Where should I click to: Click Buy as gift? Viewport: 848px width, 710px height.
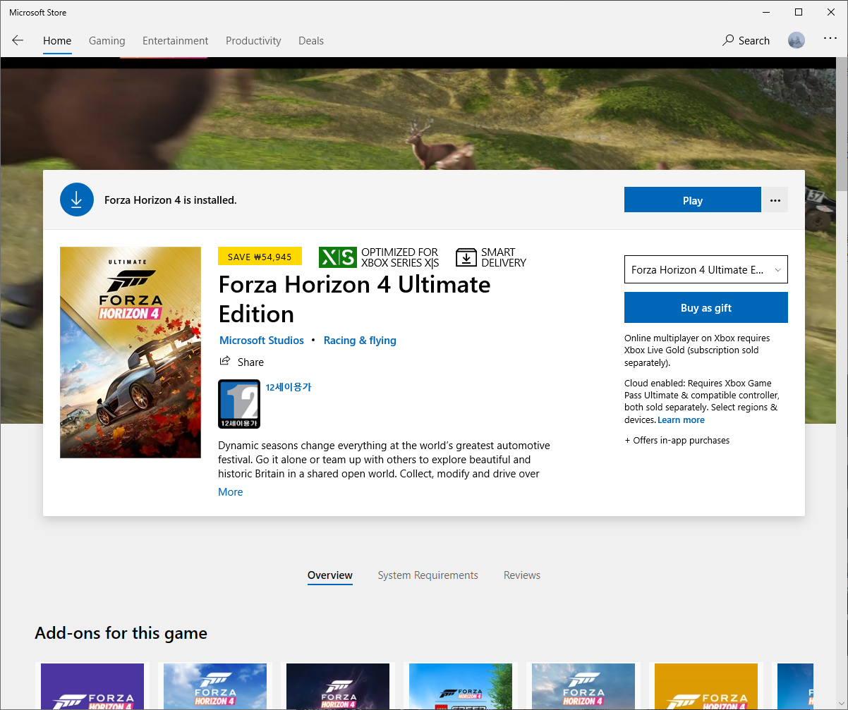[706, 307]
